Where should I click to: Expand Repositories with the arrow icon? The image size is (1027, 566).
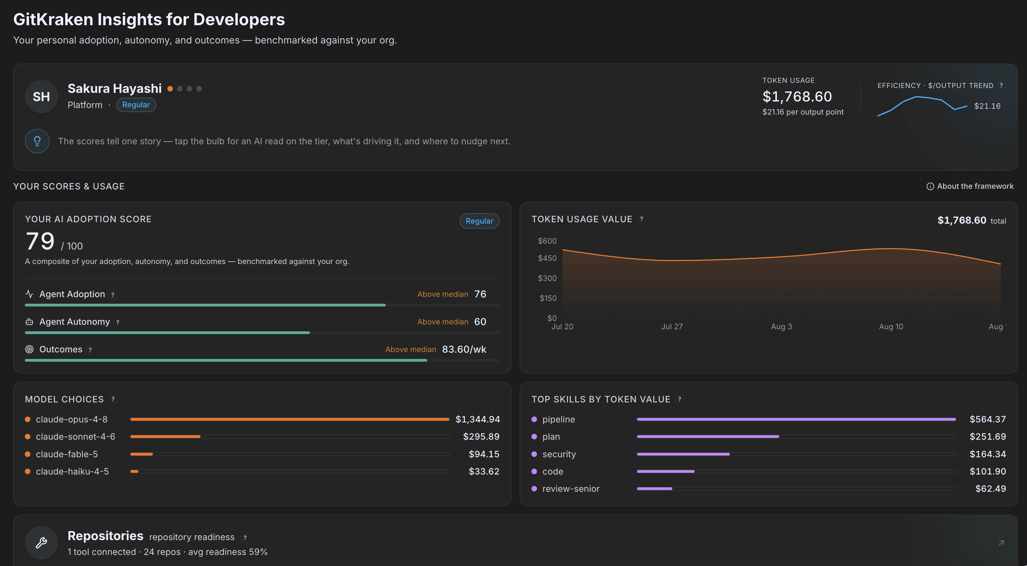click(x=1001, y=543)
